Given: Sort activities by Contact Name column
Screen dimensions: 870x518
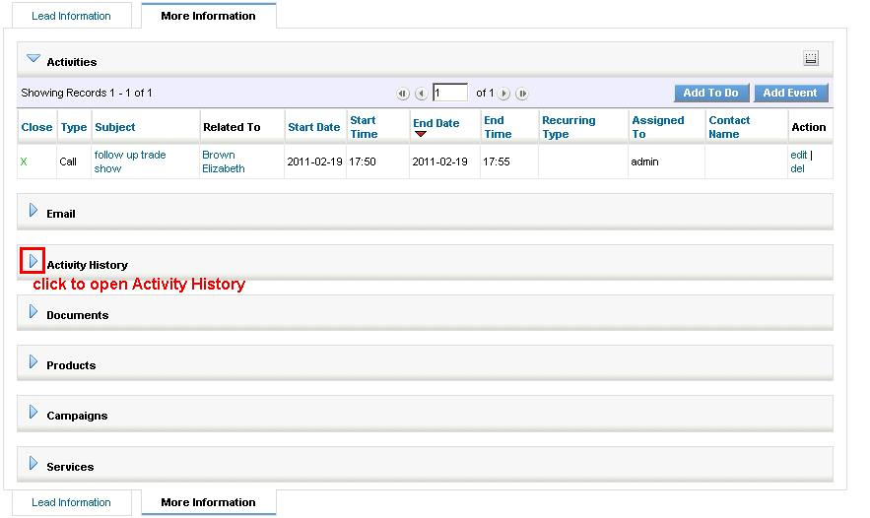Looking at the screenshot, I should tap(729, 127).
